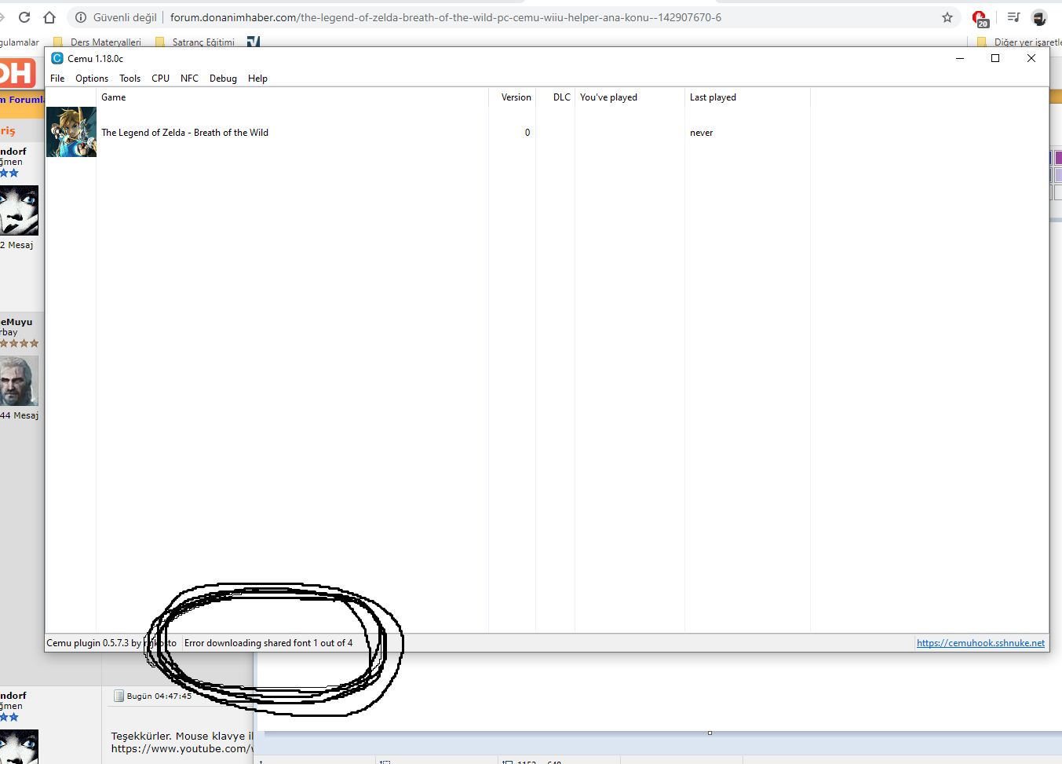
Task: Open the red extension icon with badge 20
Action: [980, 18]
